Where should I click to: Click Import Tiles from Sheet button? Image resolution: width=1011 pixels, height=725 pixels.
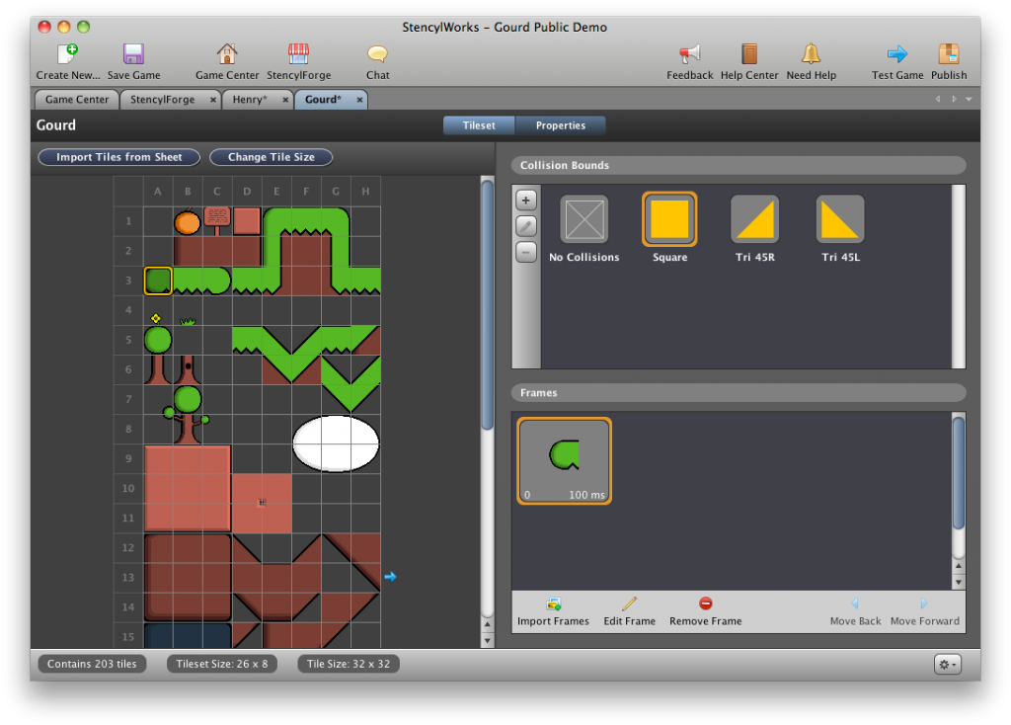(118, 157)
